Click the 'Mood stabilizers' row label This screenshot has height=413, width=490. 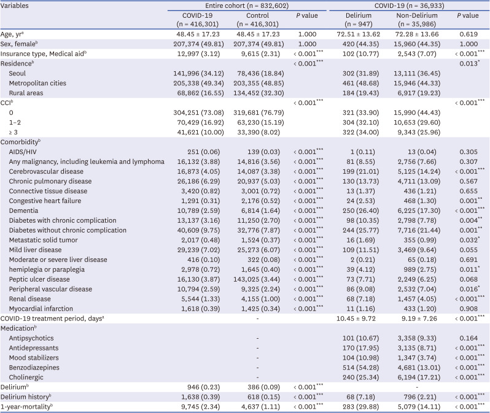pos(33,358)
